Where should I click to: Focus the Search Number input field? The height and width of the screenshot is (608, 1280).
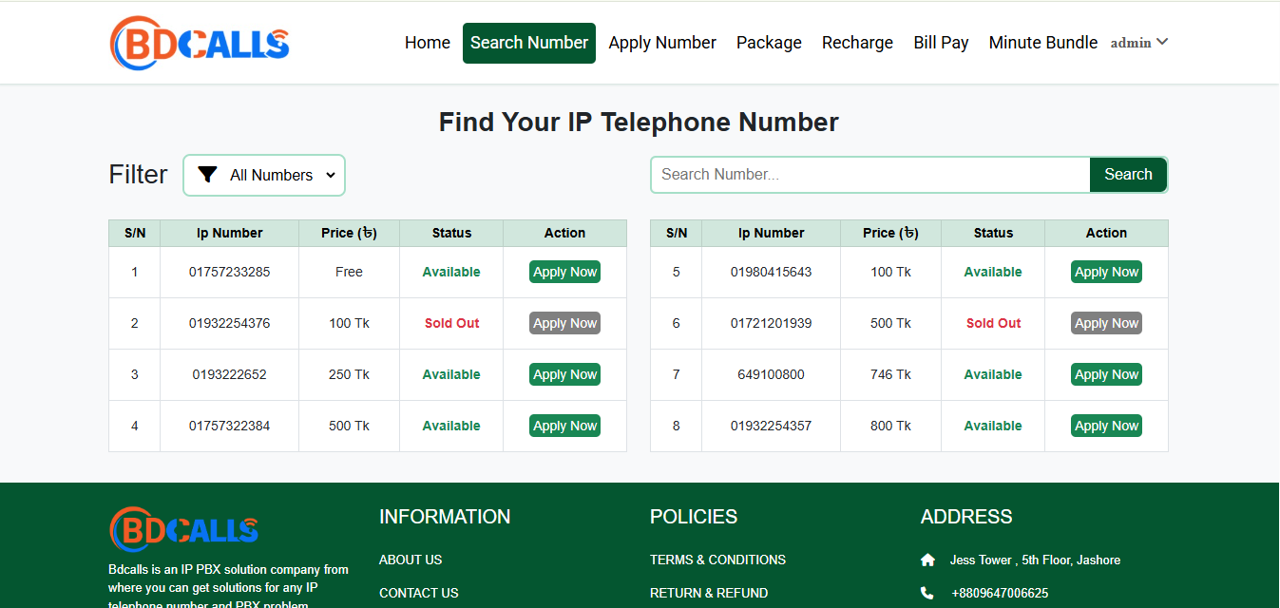[x=869, y=175]
